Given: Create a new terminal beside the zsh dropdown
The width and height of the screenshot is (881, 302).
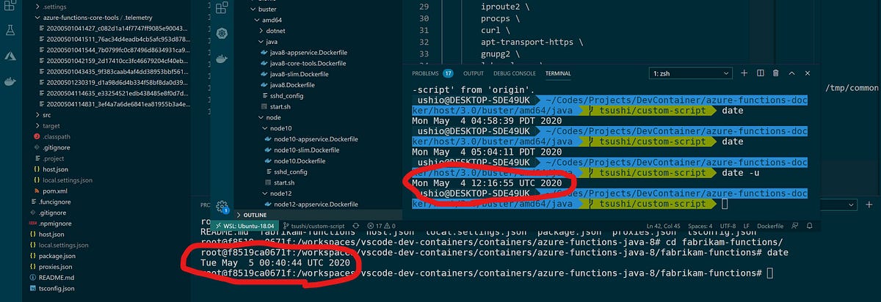Looking at the screenshot, I should 744,73.
